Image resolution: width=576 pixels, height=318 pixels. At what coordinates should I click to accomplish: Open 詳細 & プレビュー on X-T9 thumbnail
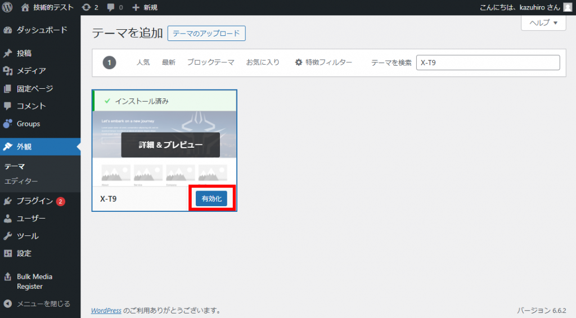pyautogui.click(x=170, y=145)
